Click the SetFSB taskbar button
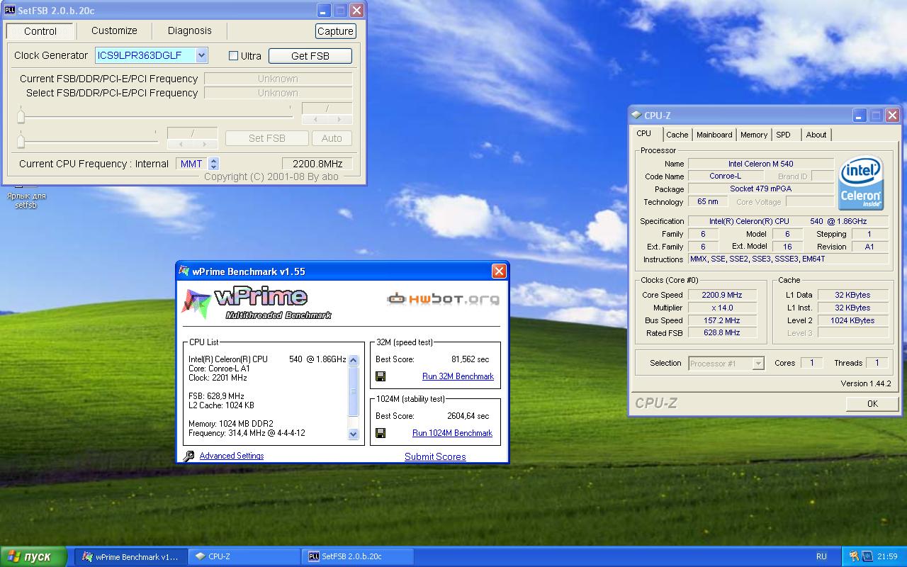 click(x=358, y=556)
